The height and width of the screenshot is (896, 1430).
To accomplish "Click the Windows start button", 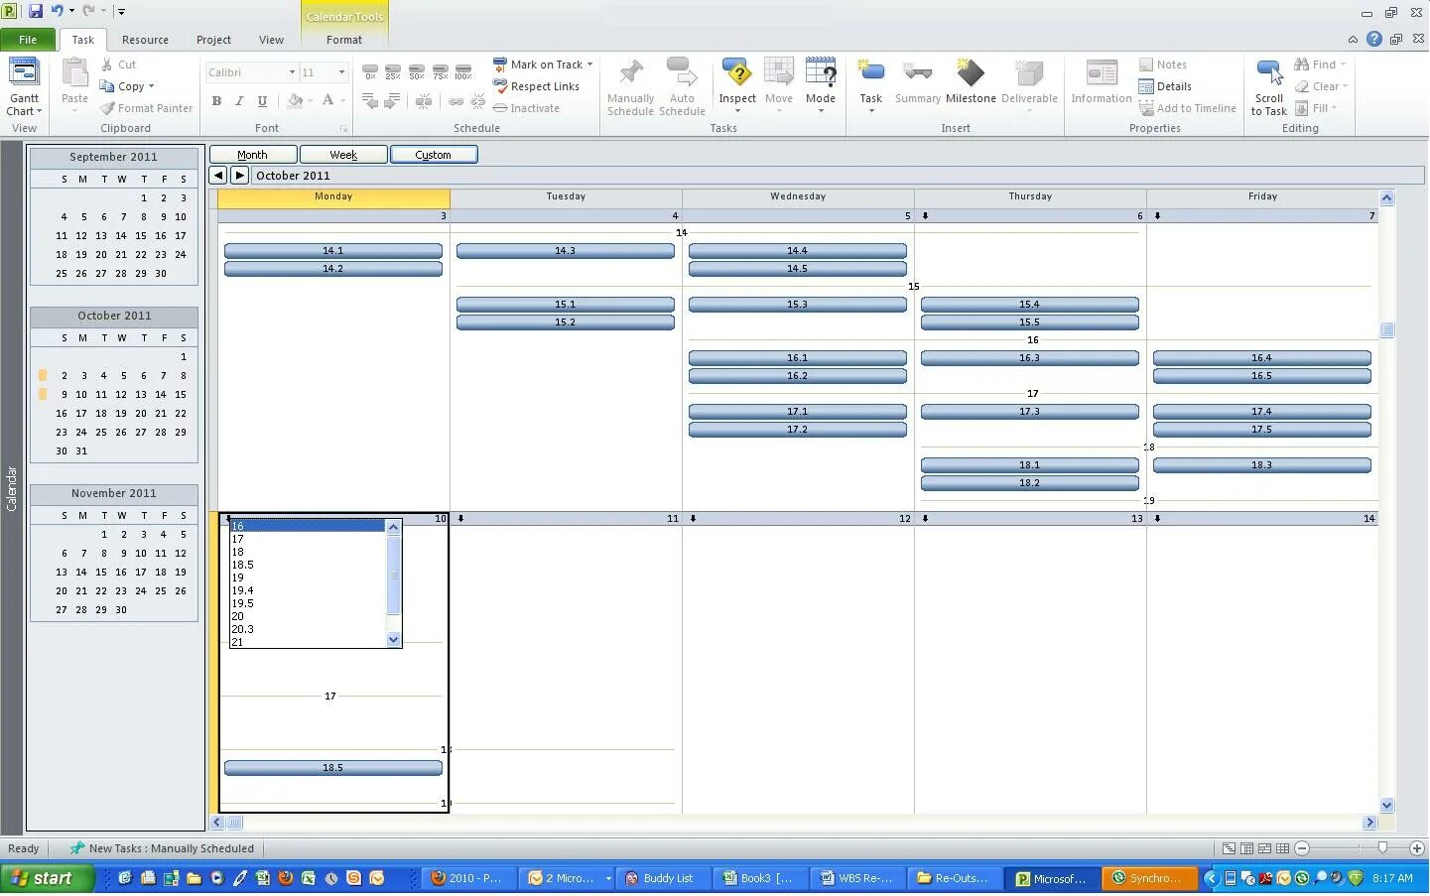I will pyautogui.click(x=48, y=878).
